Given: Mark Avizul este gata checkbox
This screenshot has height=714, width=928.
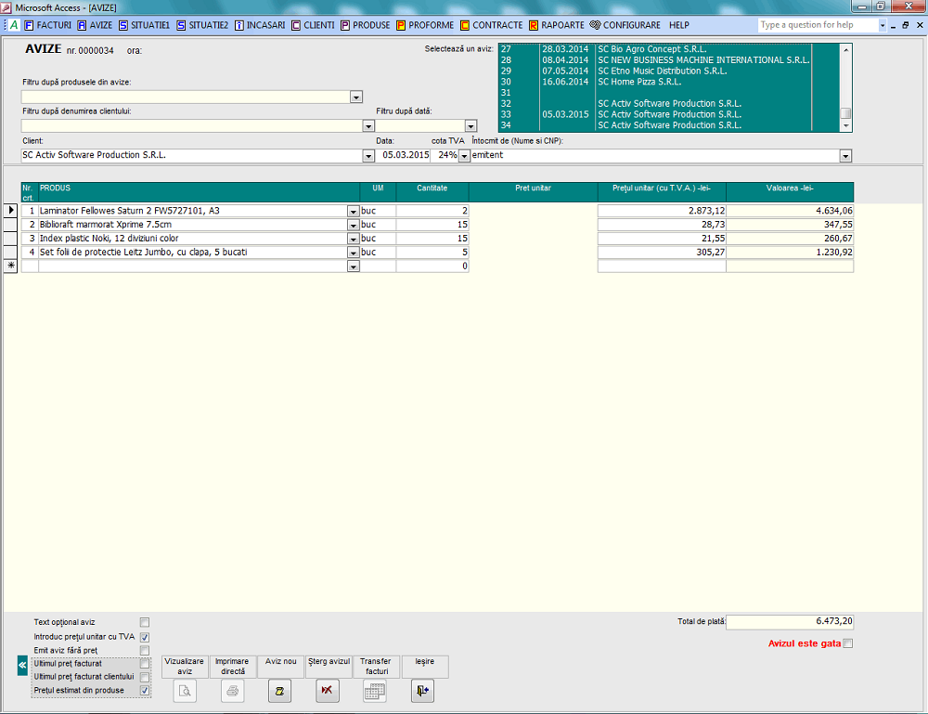Looking at the screenshot, I should [848, 643].
